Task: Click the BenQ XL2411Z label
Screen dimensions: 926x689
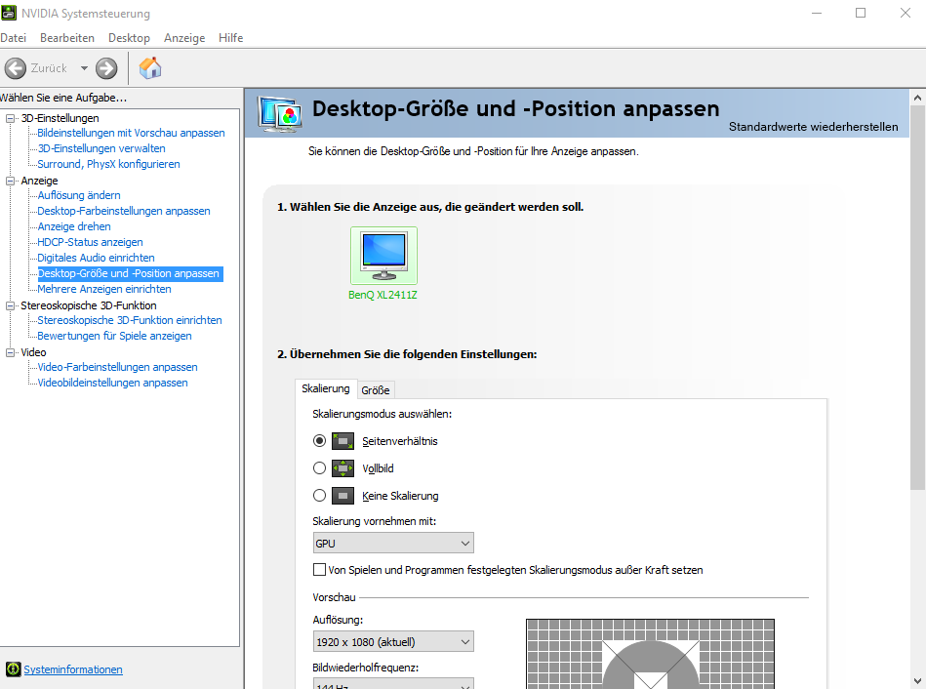Action: 382,295
